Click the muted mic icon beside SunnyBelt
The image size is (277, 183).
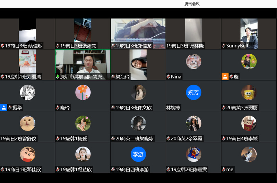pyautogui.click(x=224, y=46)
